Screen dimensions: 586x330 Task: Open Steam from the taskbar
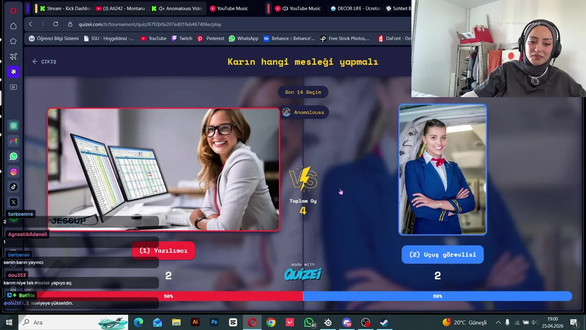[385, 322]
